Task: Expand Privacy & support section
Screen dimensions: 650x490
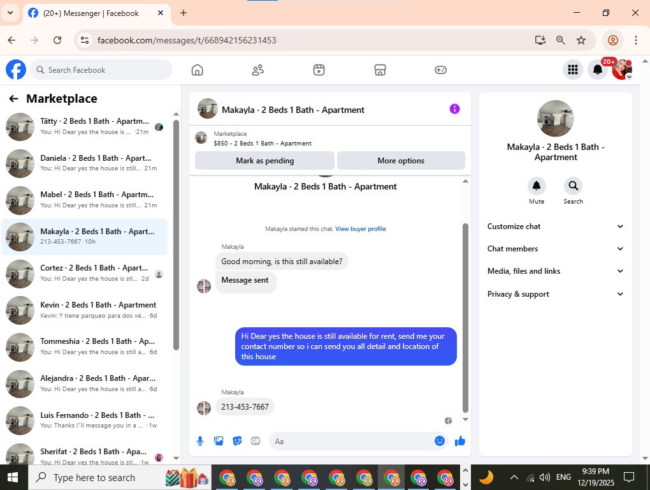Action: pyautogui.click(x=556, y=294)
